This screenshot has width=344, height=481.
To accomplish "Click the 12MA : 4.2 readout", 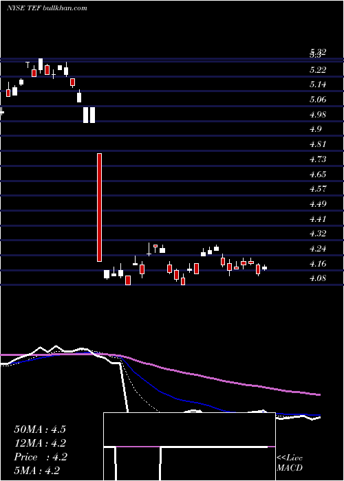I will (x=40, y=443).
